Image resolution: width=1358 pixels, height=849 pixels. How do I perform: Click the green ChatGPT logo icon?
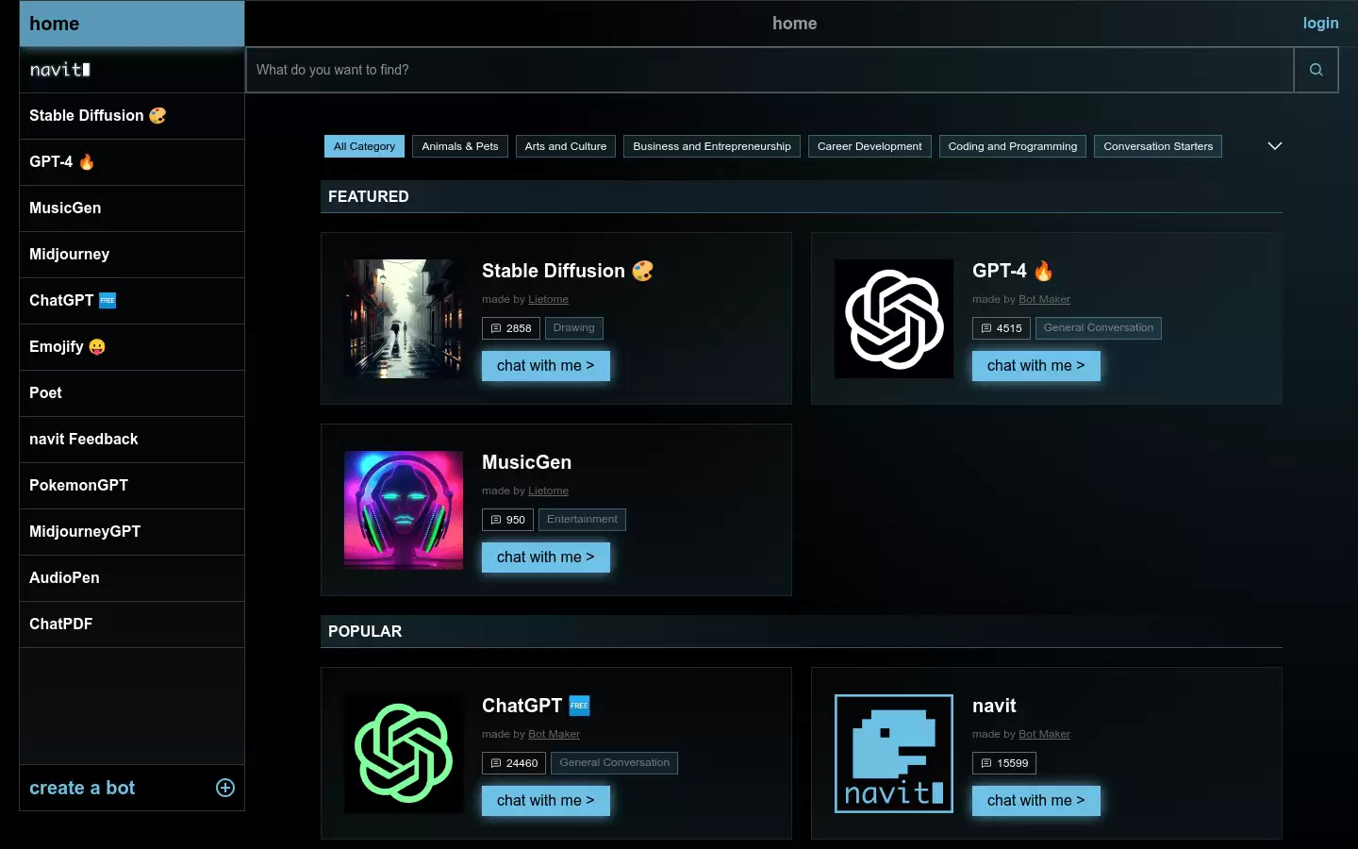point(404,754)
